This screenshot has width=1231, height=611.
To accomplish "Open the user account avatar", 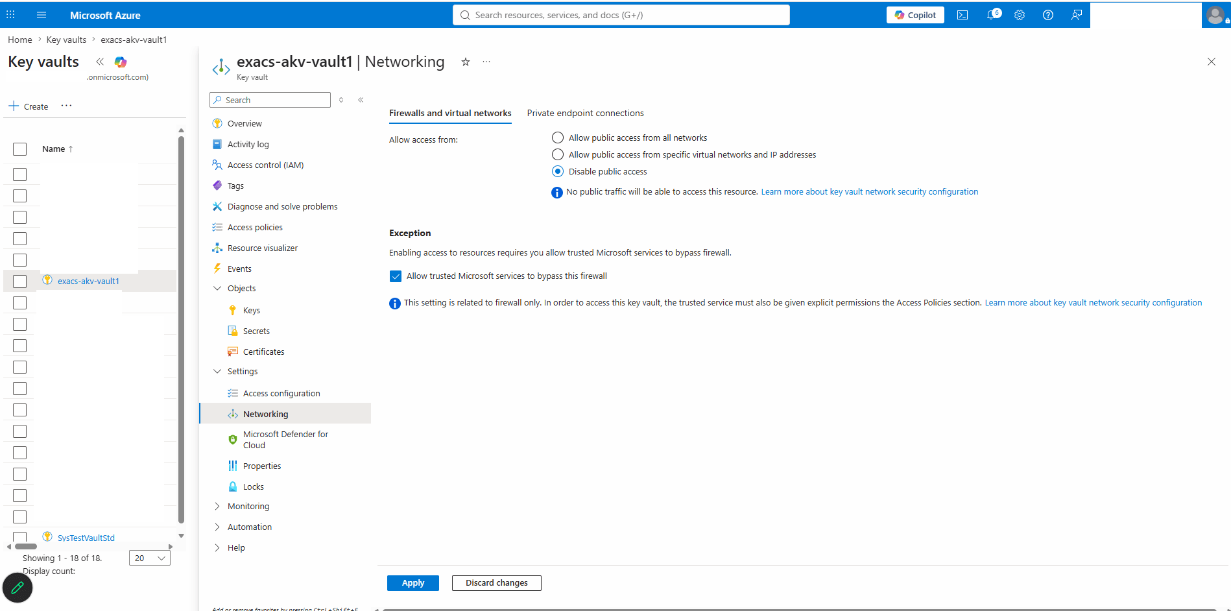I will tap(1215, 15).
